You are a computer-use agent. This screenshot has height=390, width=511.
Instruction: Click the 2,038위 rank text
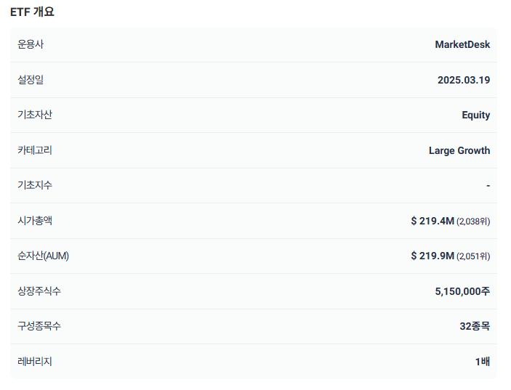click(x=473, y=222)
